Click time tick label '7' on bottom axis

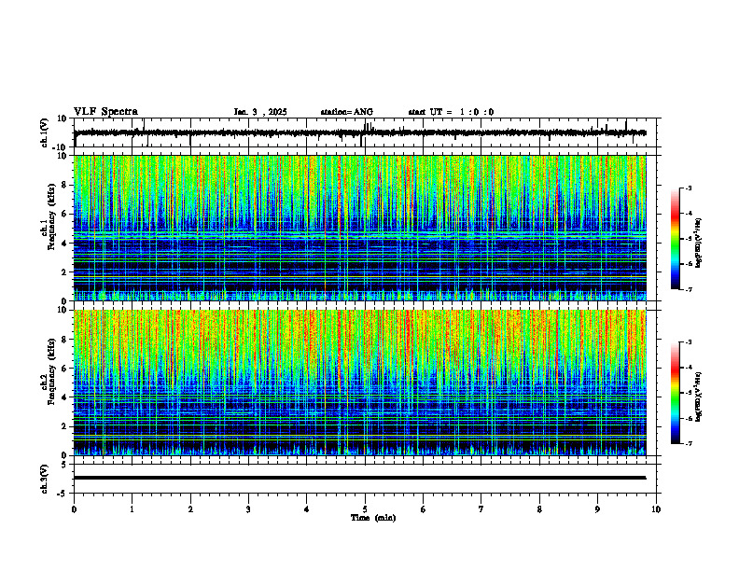pyautogui.click(x=481, y=509)
